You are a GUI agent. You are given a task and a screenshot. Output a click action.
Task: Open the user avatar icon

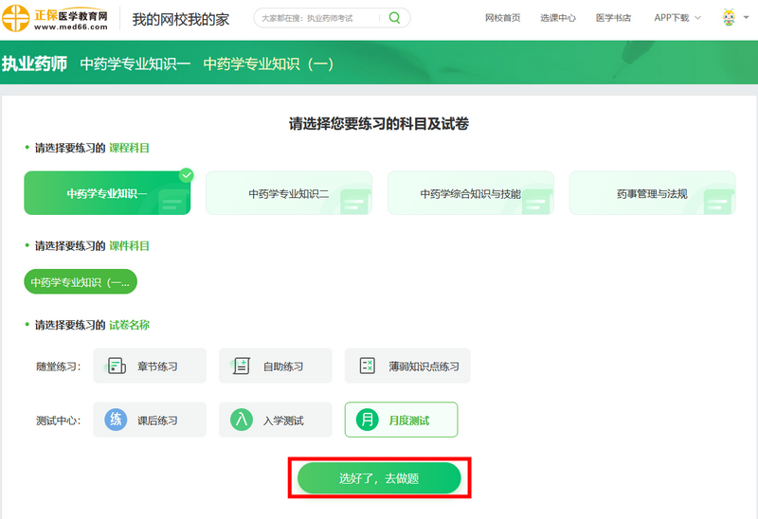[728, 18]
